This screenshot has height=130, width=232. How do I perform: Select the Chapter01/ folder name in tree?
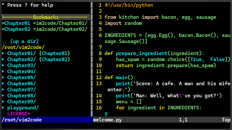(x=22, y=53)
